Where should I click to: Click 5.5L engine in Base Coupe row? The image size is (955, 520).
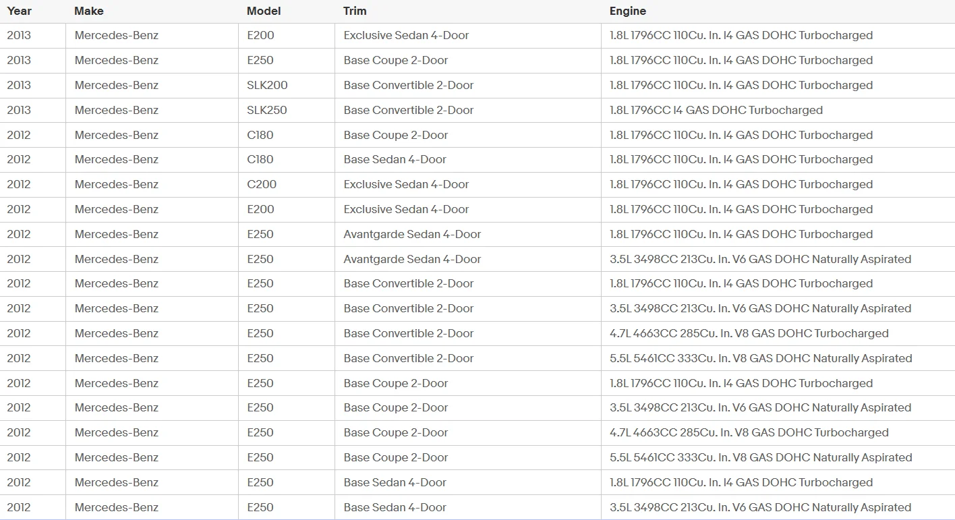pos(761,457)
